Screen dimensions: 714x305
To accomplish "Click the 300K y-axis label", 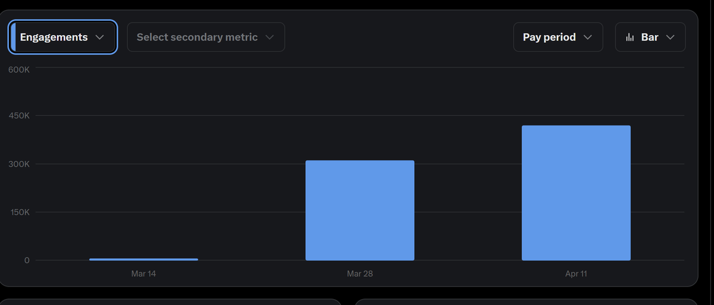I will [x=19, y=163].
